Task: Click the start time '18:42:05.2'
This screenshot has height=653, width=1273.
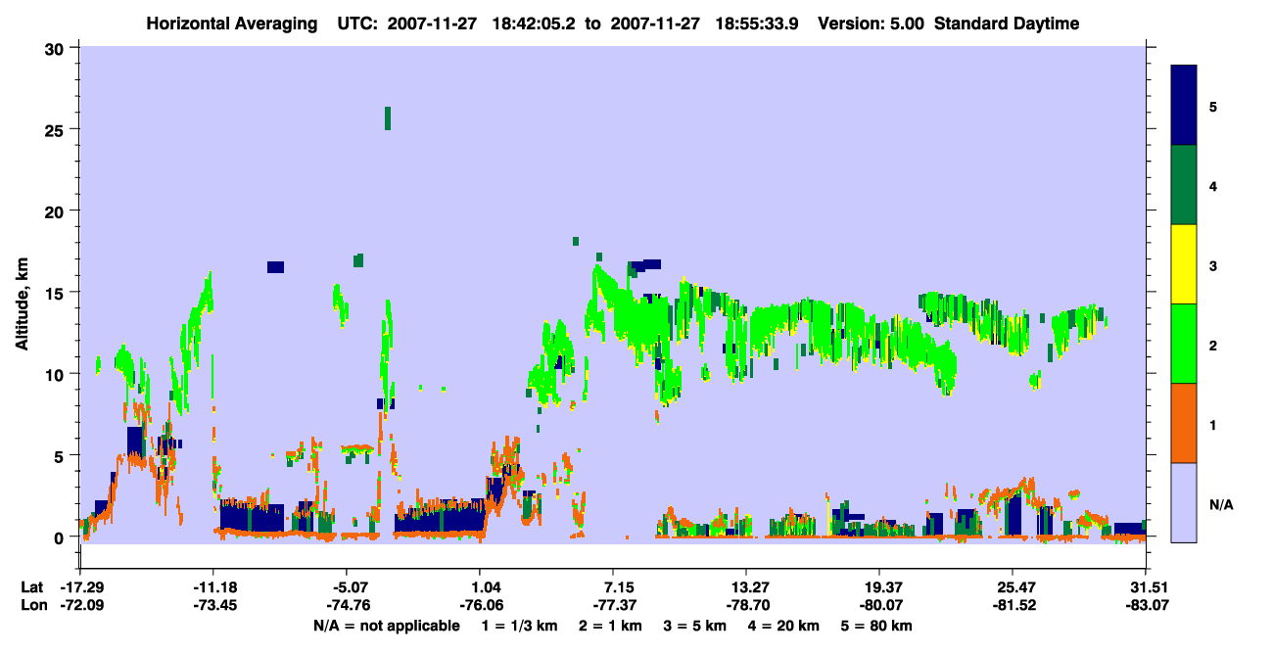Action: (536, 23)
